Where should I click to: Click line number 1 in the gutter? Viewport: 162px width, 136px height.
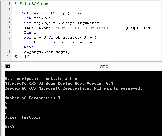pyautogui.click(x=9, y=4)
